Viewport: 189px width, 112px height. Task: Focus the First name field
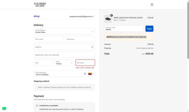point(48,39)
